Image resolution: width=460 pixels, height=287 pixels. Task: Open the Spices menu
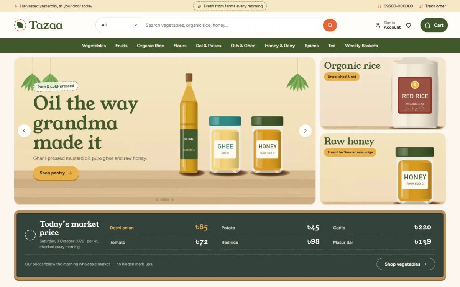pyautogui.click(x=312, y=46)
